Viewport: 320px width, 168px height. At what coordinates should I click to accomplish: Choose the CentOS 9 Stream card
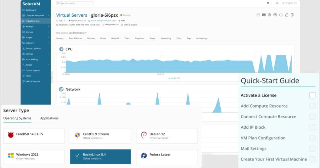coord(101,136)
